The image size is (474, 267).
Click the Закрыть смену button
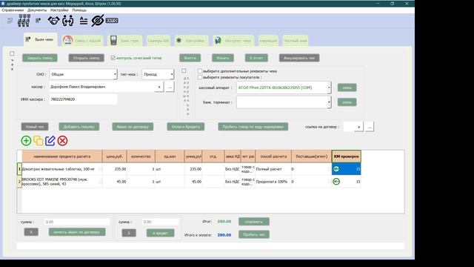click(40, 58)
